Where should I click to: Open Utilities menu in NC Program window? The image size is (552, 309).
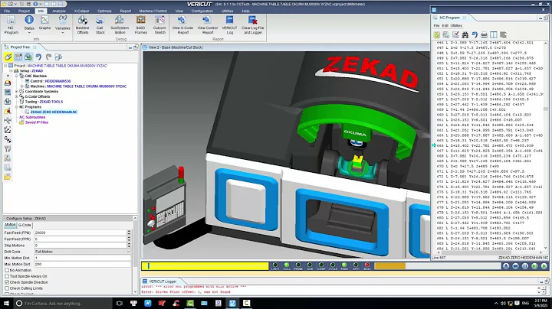(x=456, y=26)
